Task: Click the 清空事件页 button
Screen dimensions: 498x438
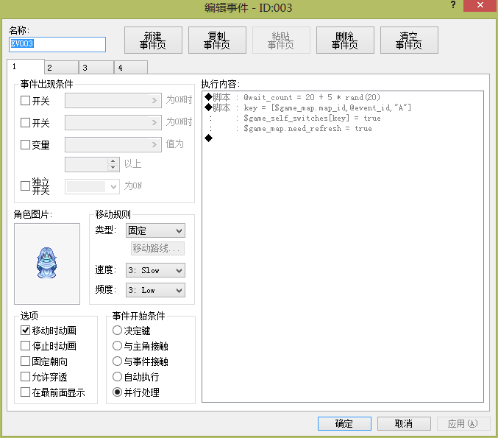Action: (x=409, y=40)
